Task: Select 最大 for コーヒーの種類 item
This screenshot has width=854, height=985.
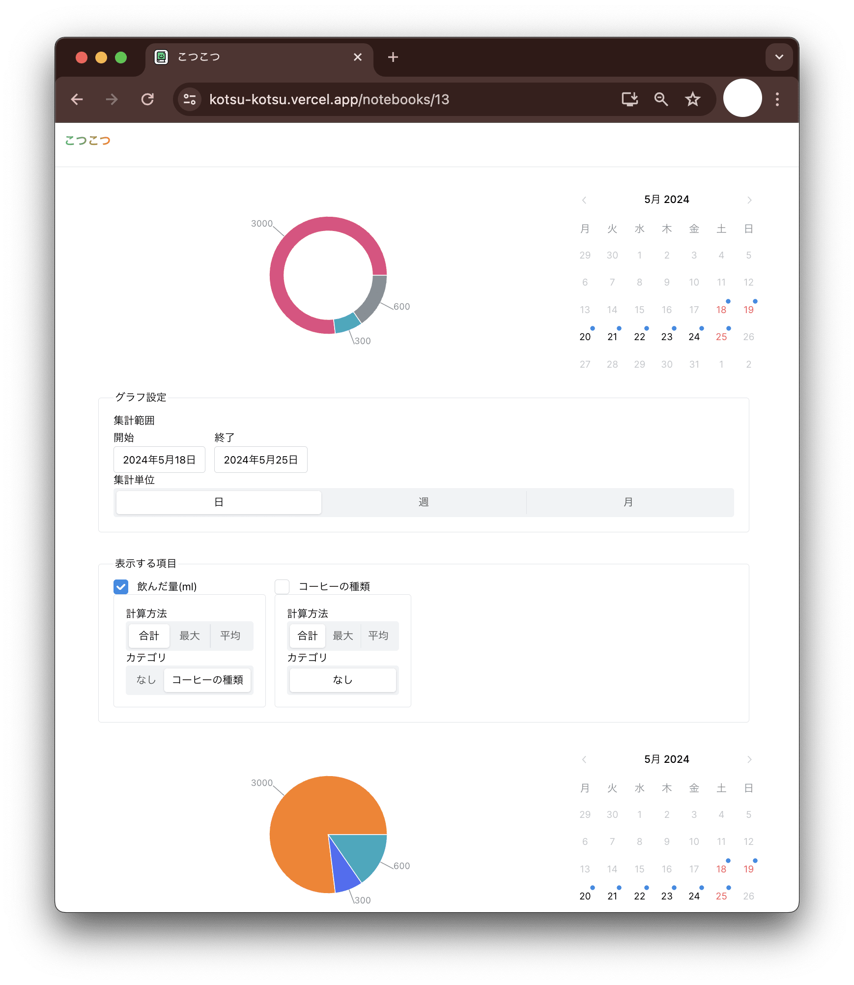Action: coord(343,636)
